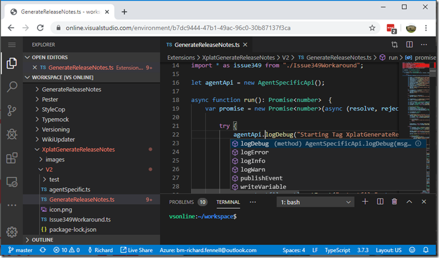
Task: Open the Remote Explorer view
Action: (x=12, y=182)
